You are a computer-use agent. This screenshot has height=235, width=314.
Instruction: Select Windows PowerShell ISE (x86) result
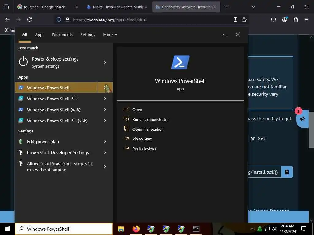[56, 121]
